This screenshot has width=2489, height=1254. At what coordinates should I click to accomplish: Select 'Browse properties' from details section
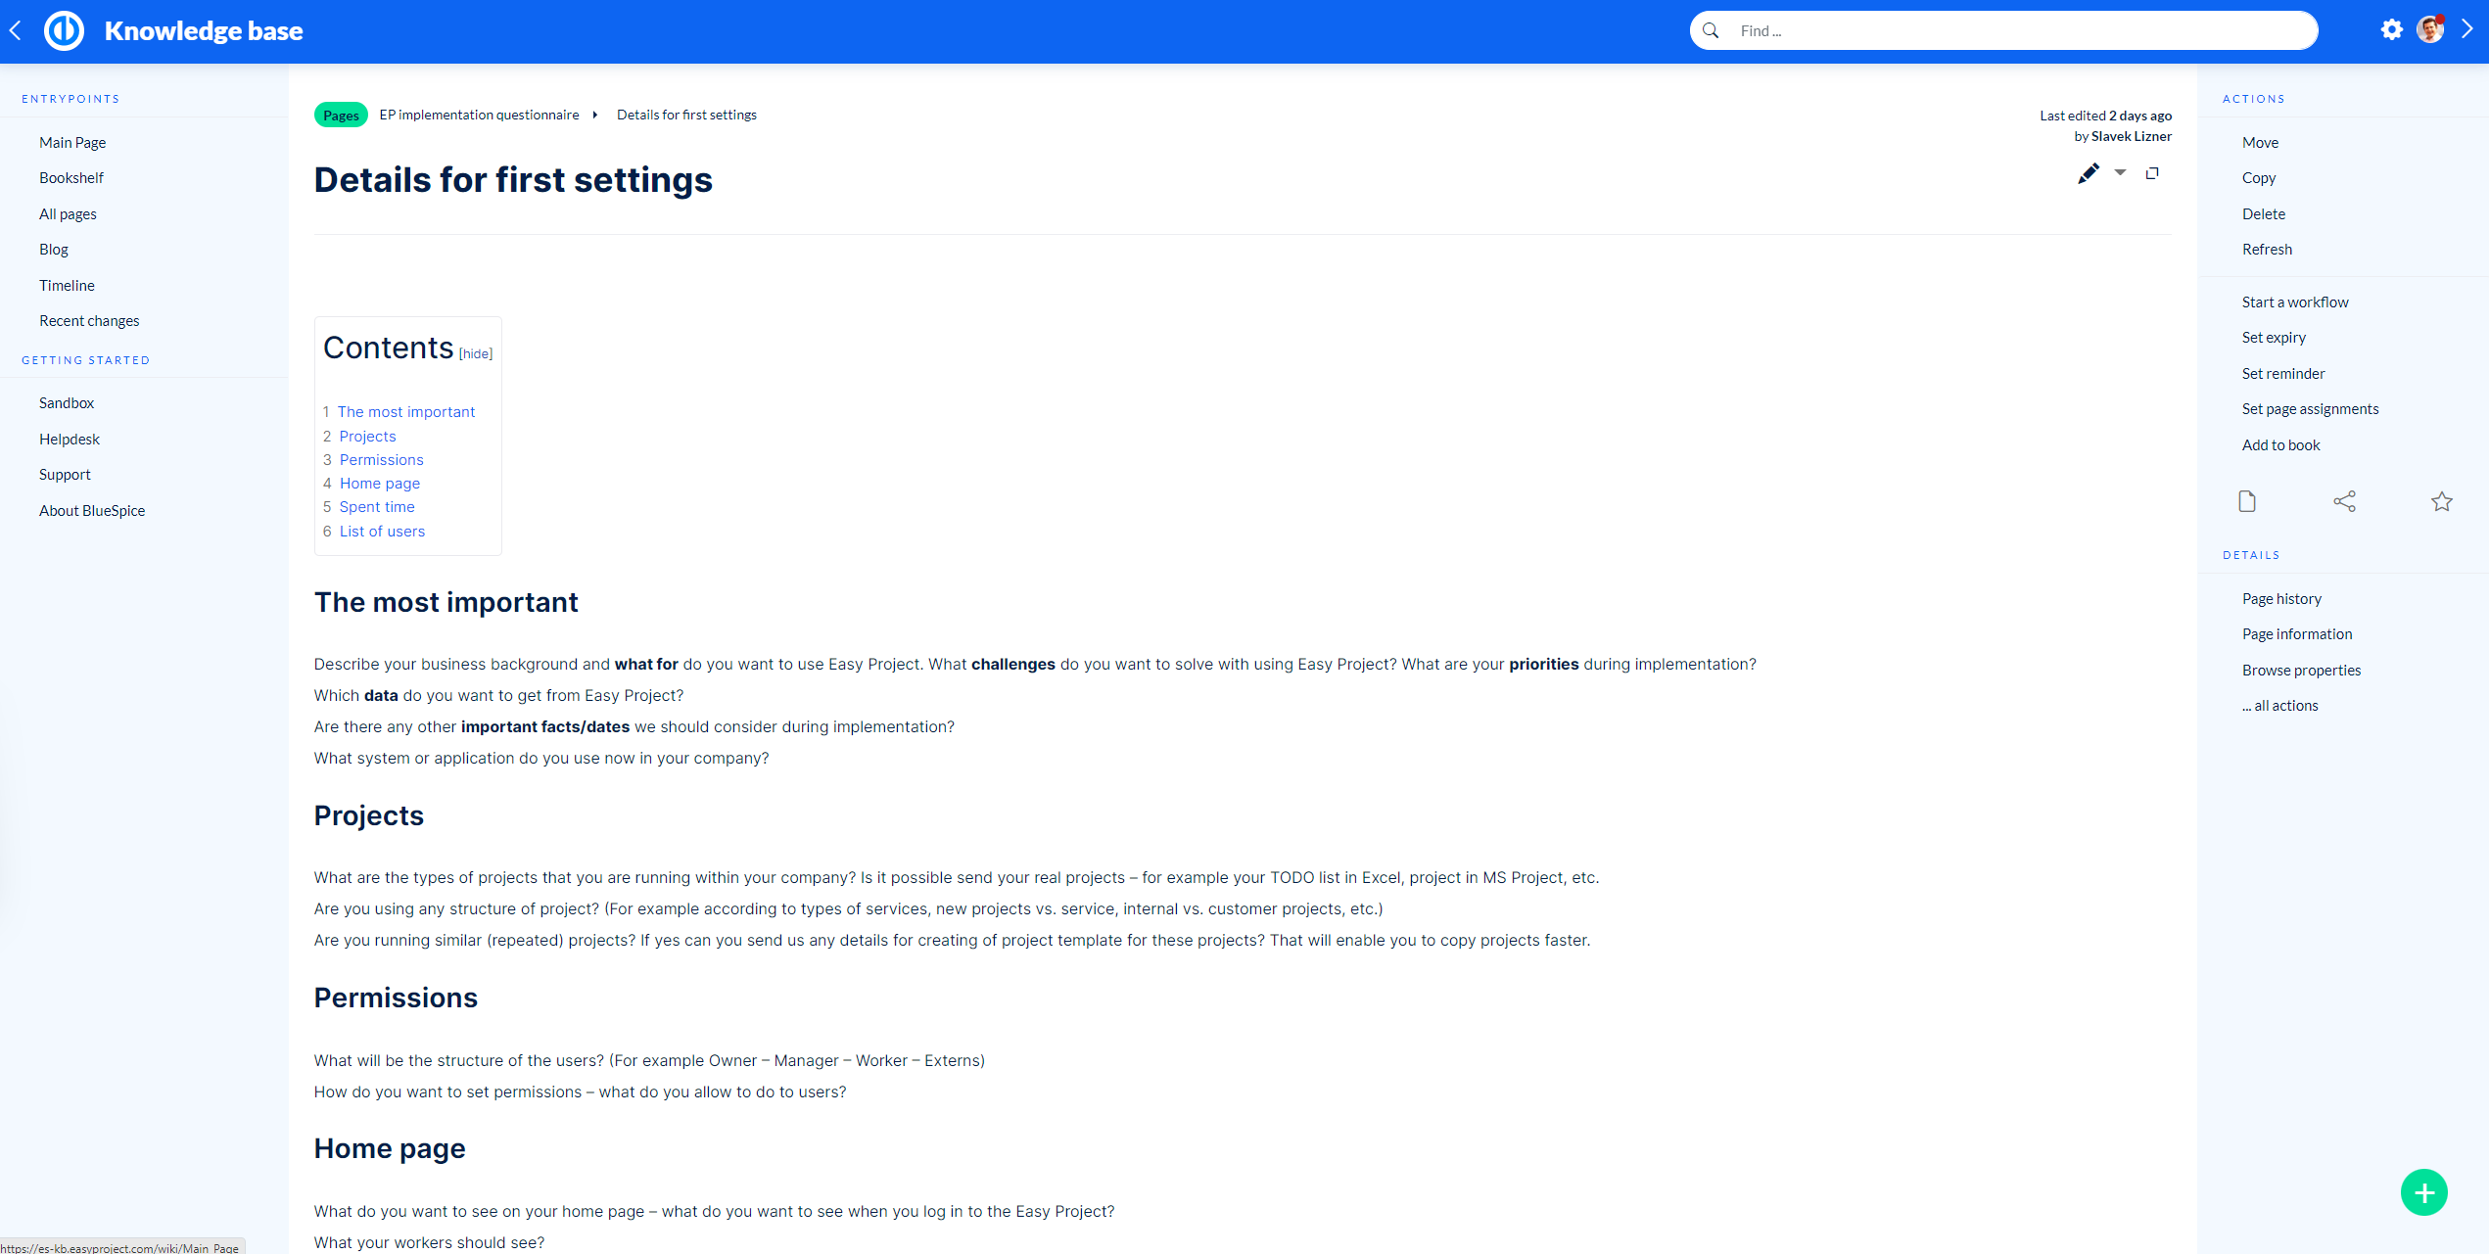coord(2299,669)
